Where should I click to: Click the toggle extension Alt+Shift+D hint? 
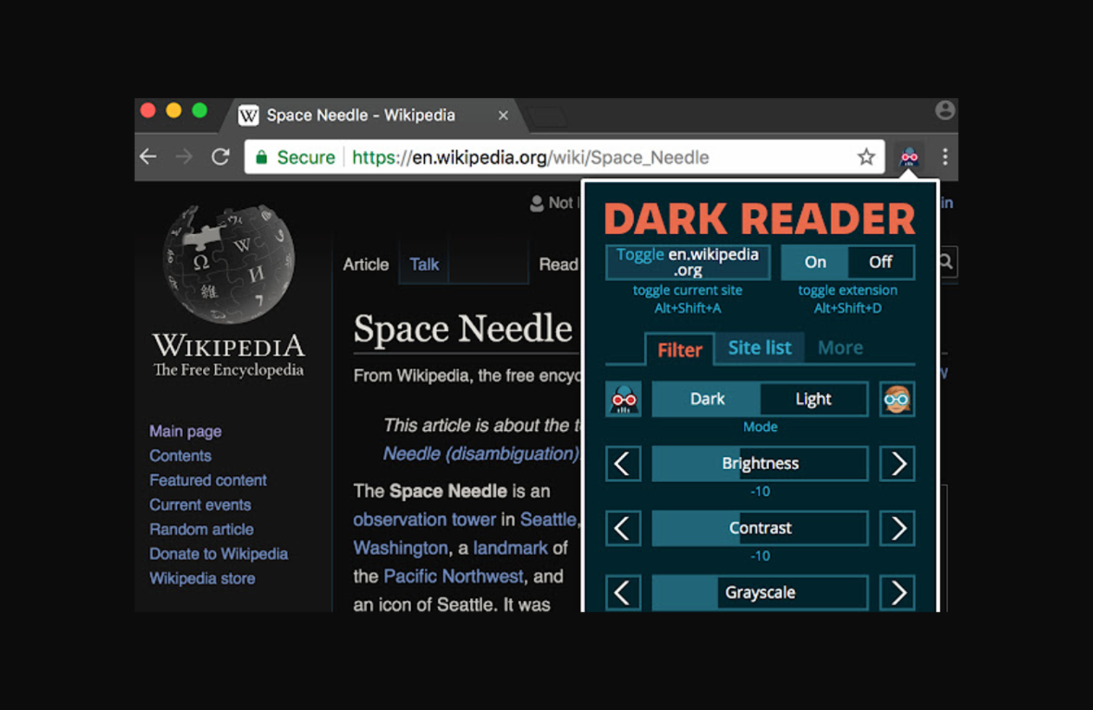click(848, 299)
